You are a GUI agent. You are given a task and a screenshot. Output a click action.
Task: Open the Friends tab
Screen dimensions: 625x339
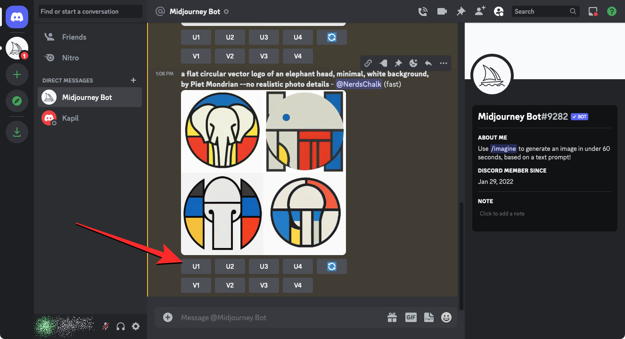74,37
